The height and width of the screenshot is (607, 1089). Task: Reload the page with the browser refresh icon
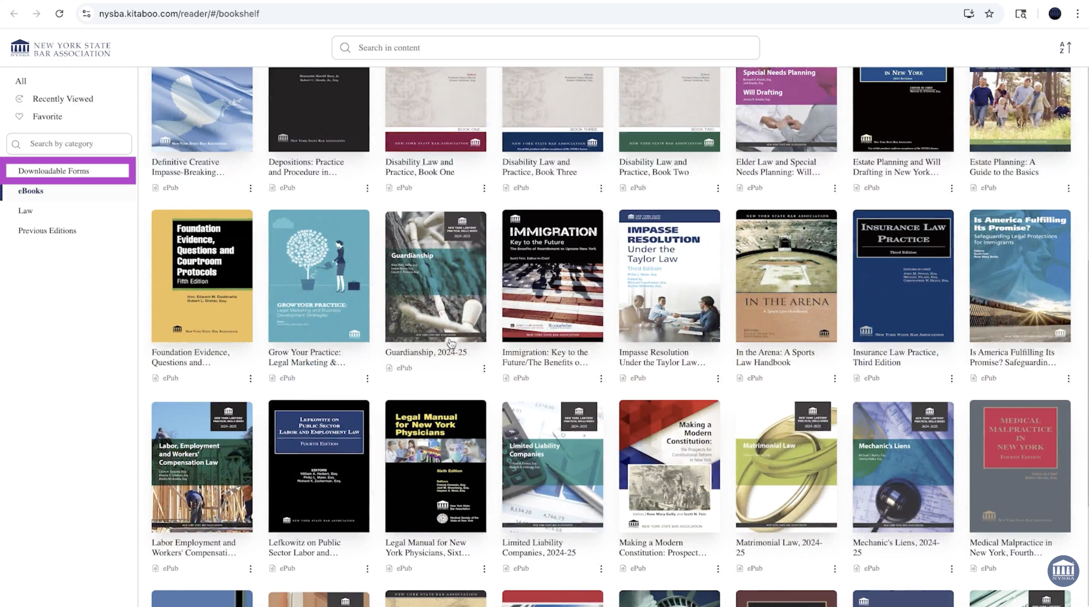click(59, 13)
